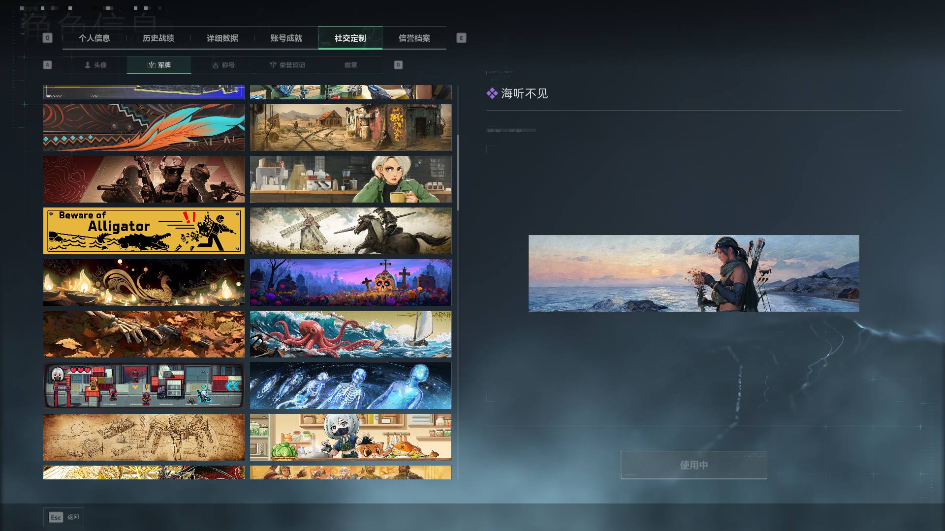Select the sugar skull graveyard banner
The image size is (945, 531).
click(350, 282)
